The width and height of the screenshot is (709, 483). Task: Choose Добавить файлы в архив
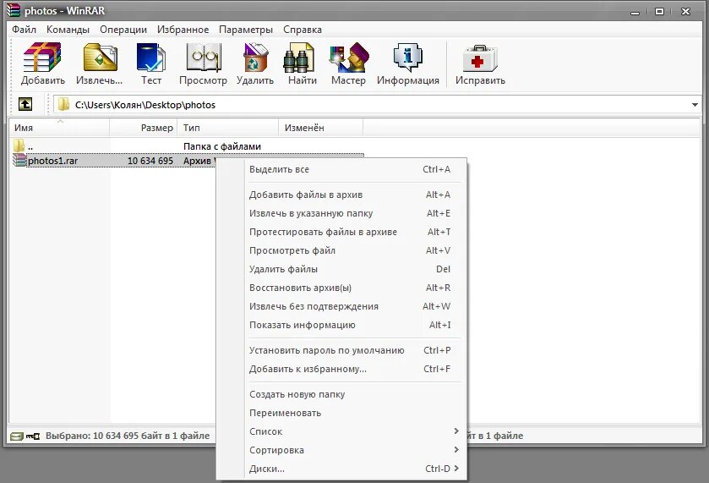(350, 195)
